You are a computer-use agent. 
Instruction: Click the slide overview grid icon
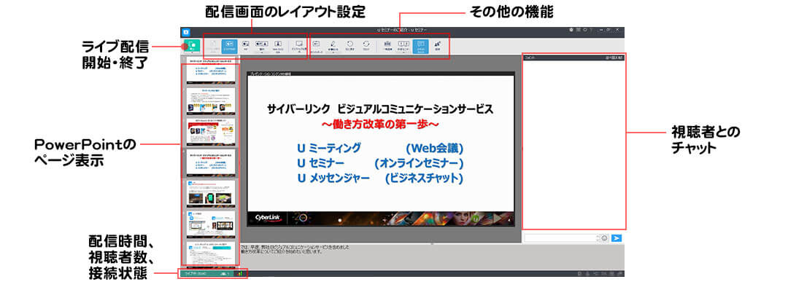click(387, 46)
